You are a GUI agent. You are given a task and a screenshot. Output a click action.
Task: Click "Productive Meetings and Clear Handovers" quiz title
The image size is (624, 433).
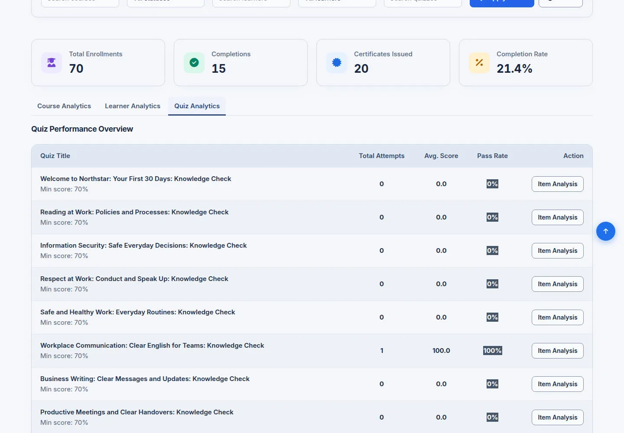pyautogui.click(x=137, y=412)
